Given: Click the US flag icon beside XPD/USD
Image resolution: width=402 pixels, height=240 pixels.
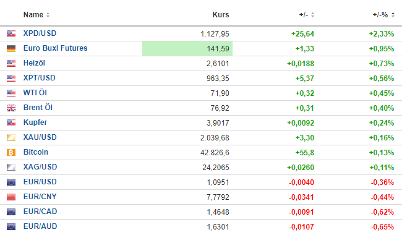Looking at the screenshot, I should [x=11, y=33].
